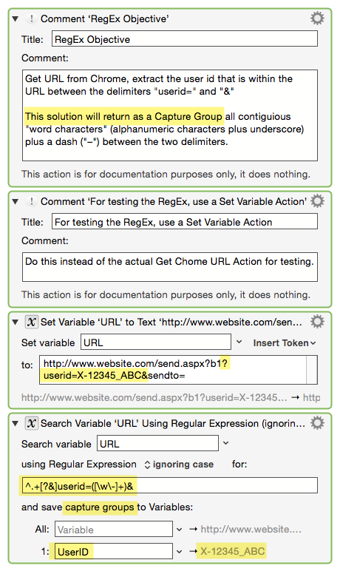The width and height of the screenshot is (340, 574).
Task: Open gear menu of RegEx Objective comment
Action: coord(317,18)
